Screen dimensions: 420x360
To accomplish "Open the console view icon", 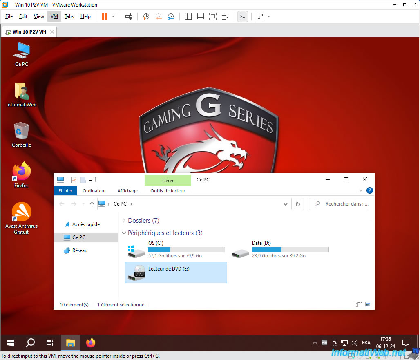I will 243,16.
